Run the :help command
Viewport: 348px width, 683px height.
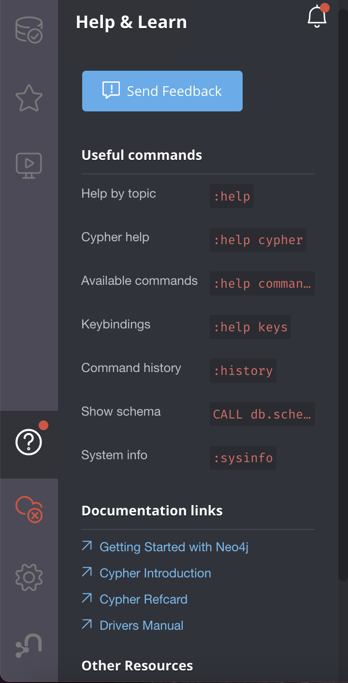pos(232,196)
